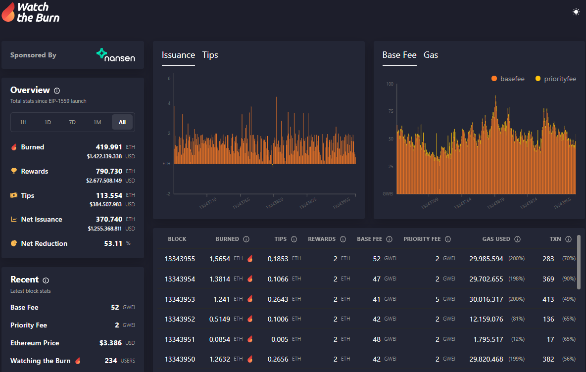Select the 1M time range
This screenshot has height=372, width=586.
(97, 122)
